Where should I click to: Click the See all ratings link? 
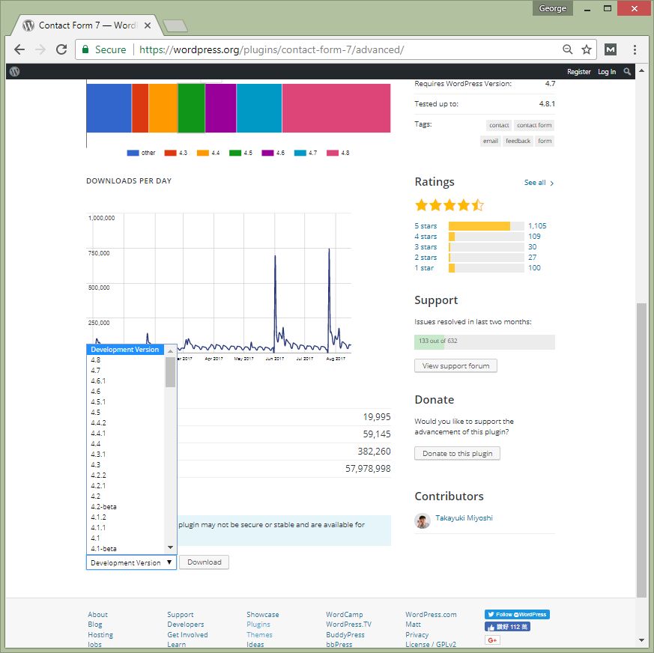pos(539,183)
